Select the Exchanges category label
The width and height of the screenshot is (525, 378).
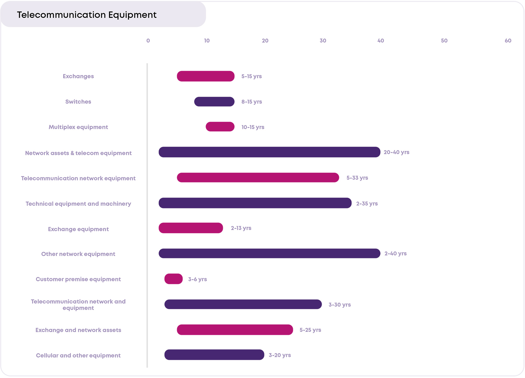[78, 76]
